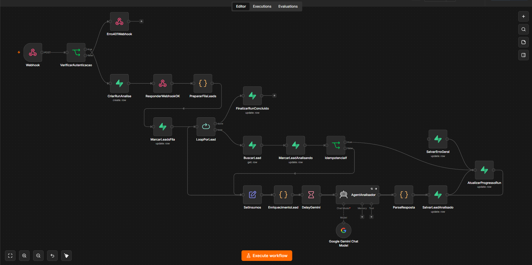
Task: Tidy up the workflow layout
Action: coord(66,256)
